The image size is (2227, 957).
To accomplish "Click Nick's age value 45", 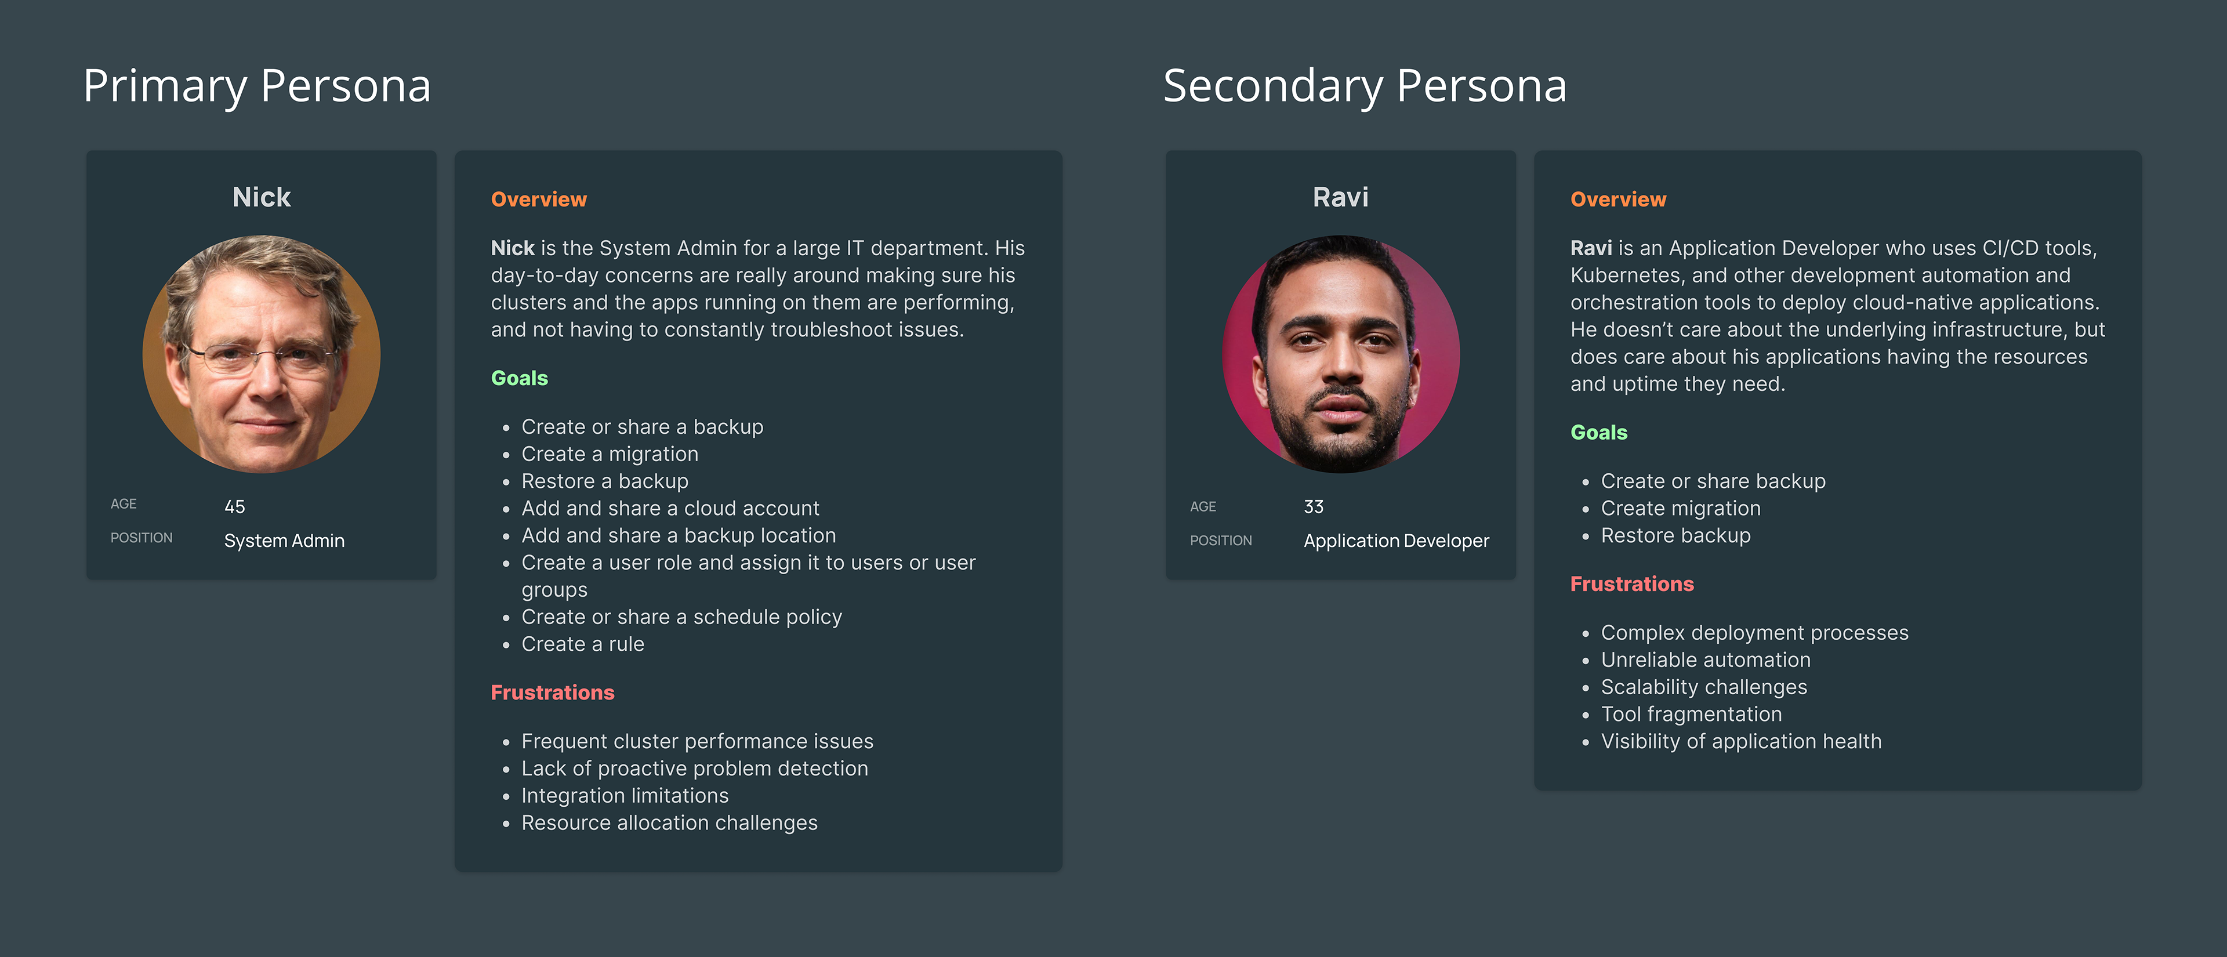I will coord(234,506).
